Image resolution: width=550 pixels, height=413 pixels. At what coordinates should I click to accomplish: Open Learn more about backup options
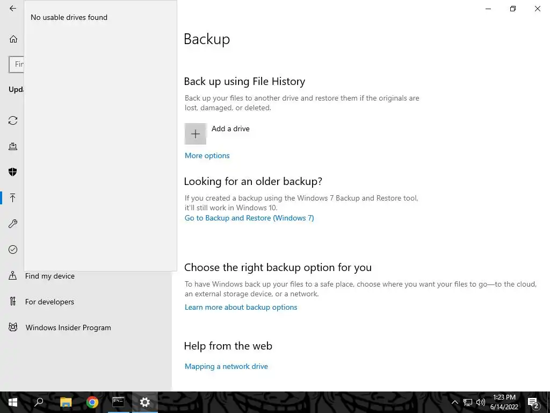coord(241,307)
